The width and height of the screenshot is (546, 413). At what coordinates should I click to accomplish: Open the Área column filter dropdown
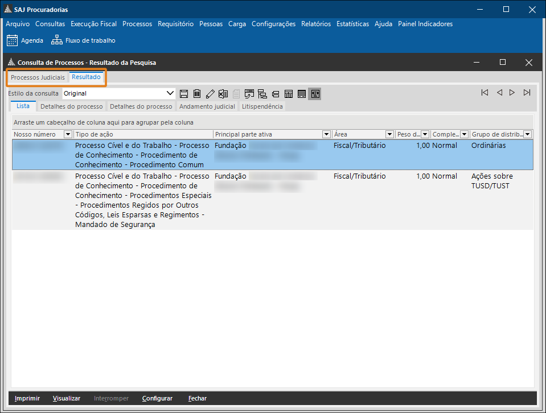tap(389, 134)
